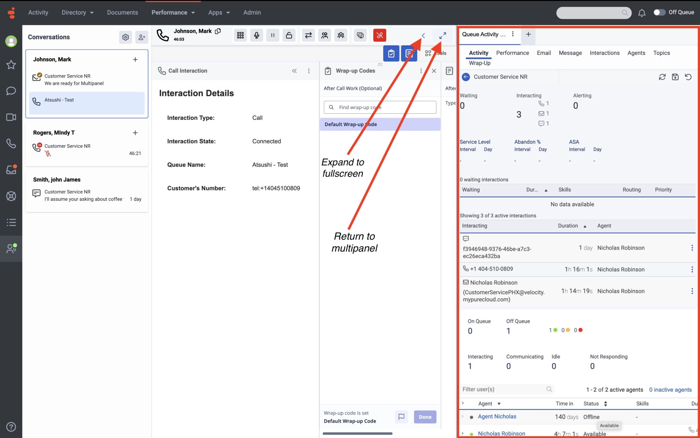700x438 pixels.
Task: Toggle Off Queue status switch
Action: [659, 12]
